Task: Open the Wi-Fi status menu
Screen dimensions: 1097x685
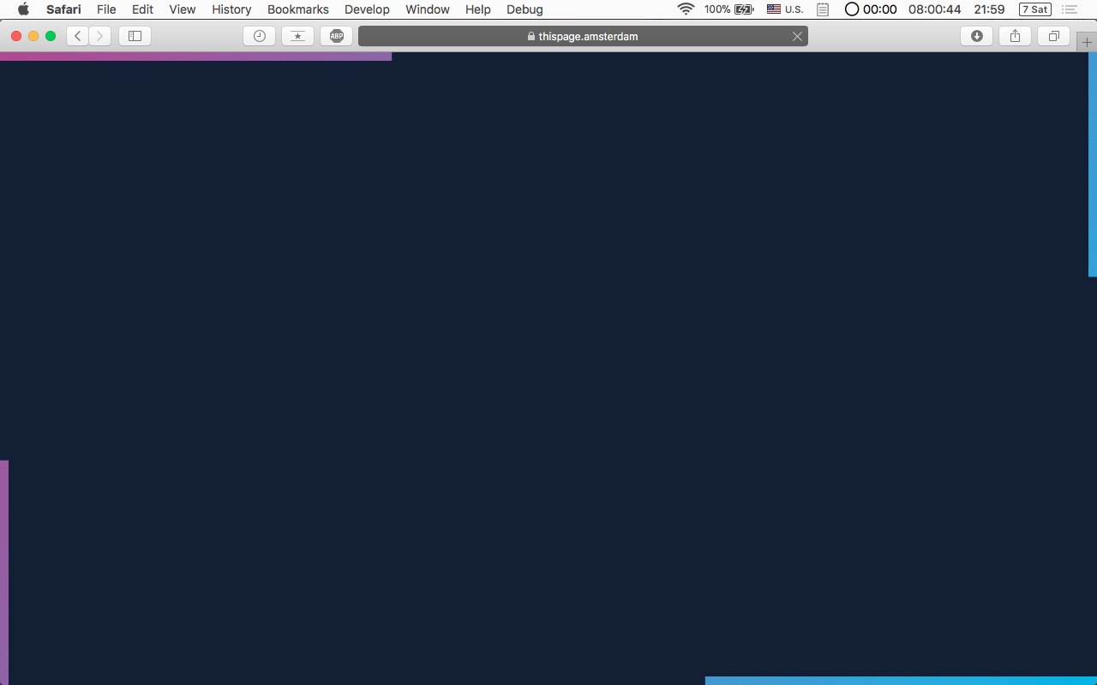Action: point(686,9)
